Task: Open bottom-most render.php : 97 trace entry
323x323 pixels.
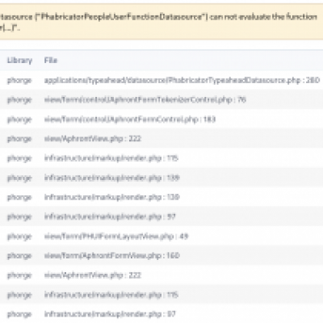Action: (110, 314)
